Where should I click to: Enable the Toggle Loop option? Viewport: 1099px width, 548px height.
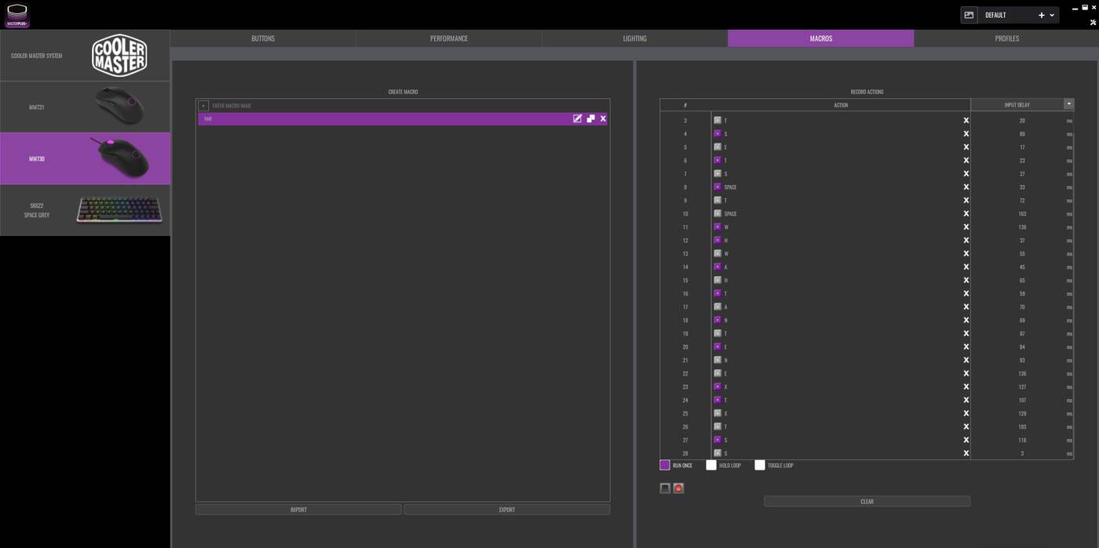[x=759, y=465]
